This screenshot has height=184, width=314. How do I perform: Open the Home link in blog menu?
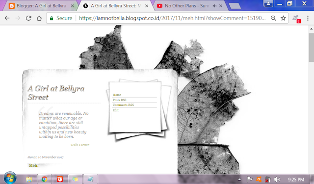117,95
